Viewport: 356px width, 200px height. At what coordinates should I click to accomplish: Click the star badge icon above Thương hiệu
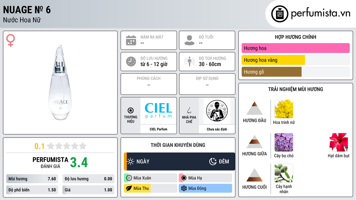coord(131,110)
